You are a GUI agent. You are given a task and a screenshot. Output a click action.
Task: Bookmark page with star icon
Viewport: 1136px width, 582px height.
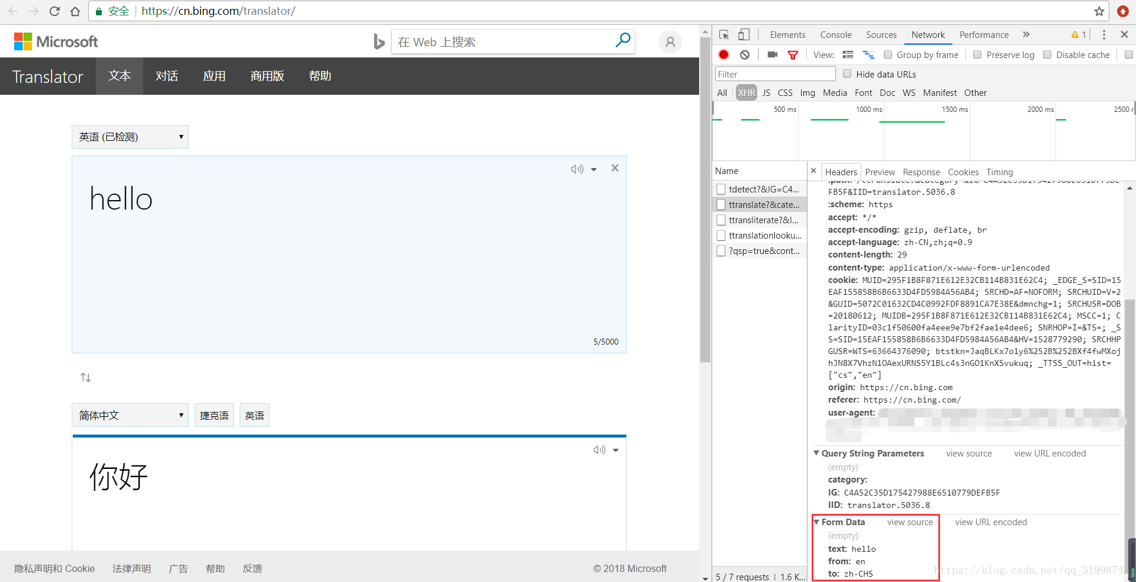coord(1099,11)
